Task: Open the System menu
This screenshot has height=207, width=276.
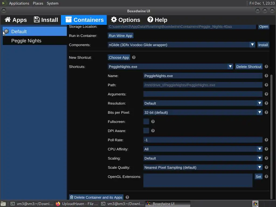Action: (x=53, y=3)
